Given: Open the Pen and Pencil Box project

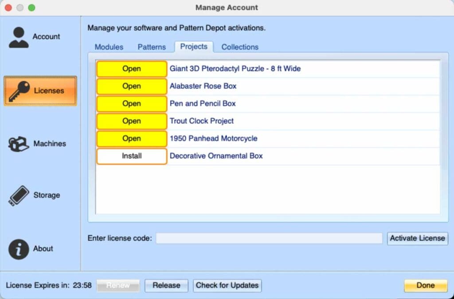Looking at the screenshot, I should (x=132, y=103).
